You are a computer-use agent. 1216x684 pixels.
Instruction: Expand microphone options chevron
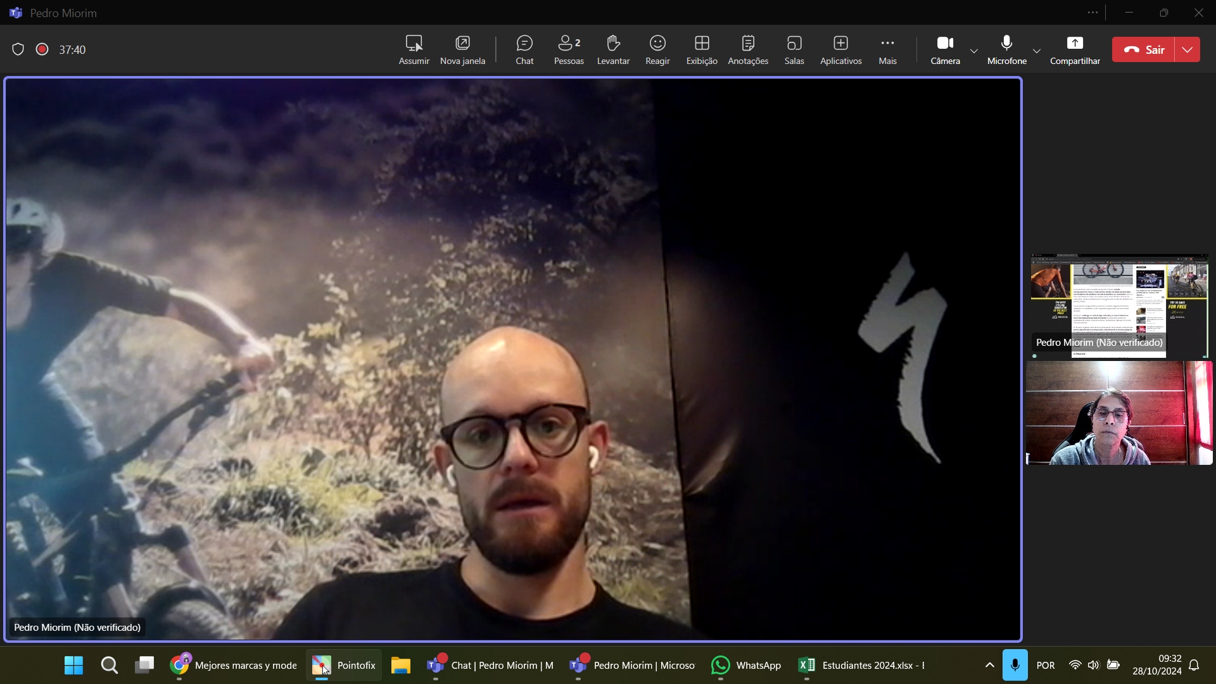[x=1037, y=51]
